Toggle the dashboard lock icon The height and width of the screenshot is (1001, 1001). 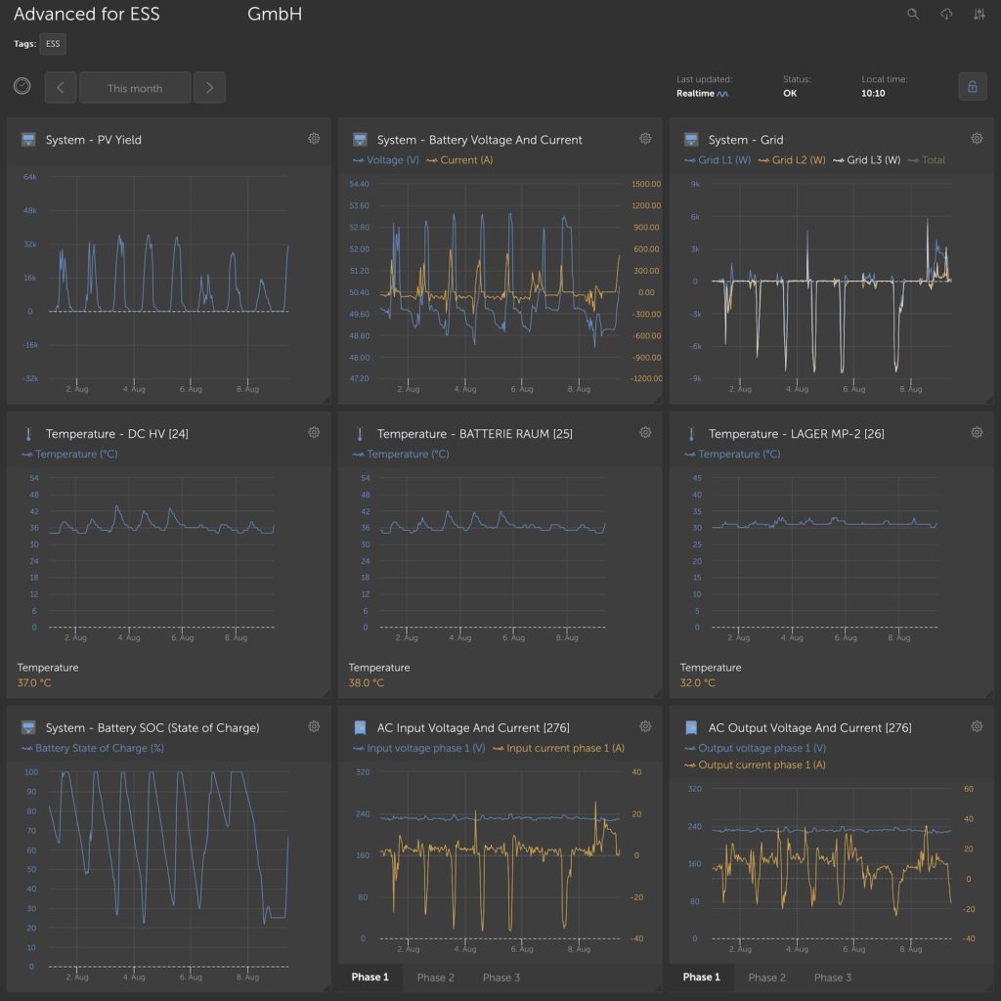point(973,87)
